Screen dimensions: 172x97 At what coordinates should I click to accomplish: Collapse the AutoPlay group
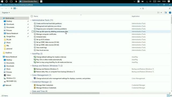click(31, 54)
